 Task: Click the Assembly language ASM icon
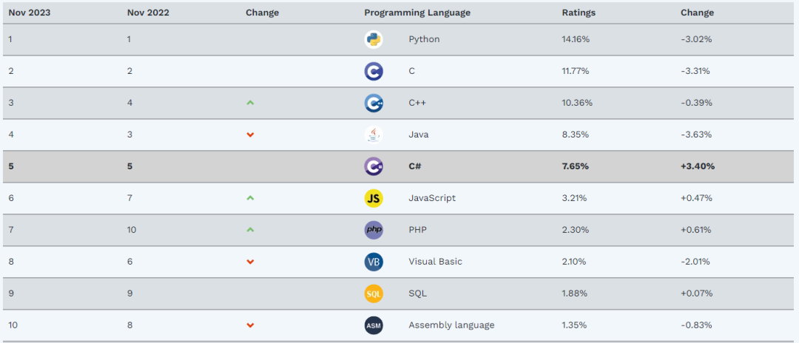tap(374, 325)
